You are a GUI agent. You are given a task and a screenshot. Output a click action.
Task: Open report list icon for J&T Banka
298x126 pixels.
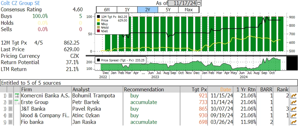click(x=10, y=109)
